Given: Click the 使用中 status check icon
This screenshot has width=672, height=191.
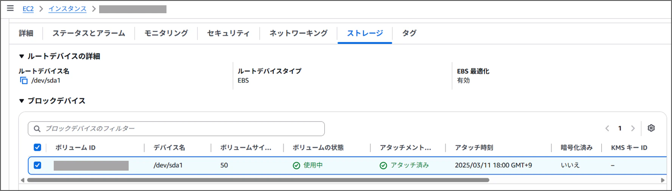Looking at the screenshot, I should (x=296, y=165).
